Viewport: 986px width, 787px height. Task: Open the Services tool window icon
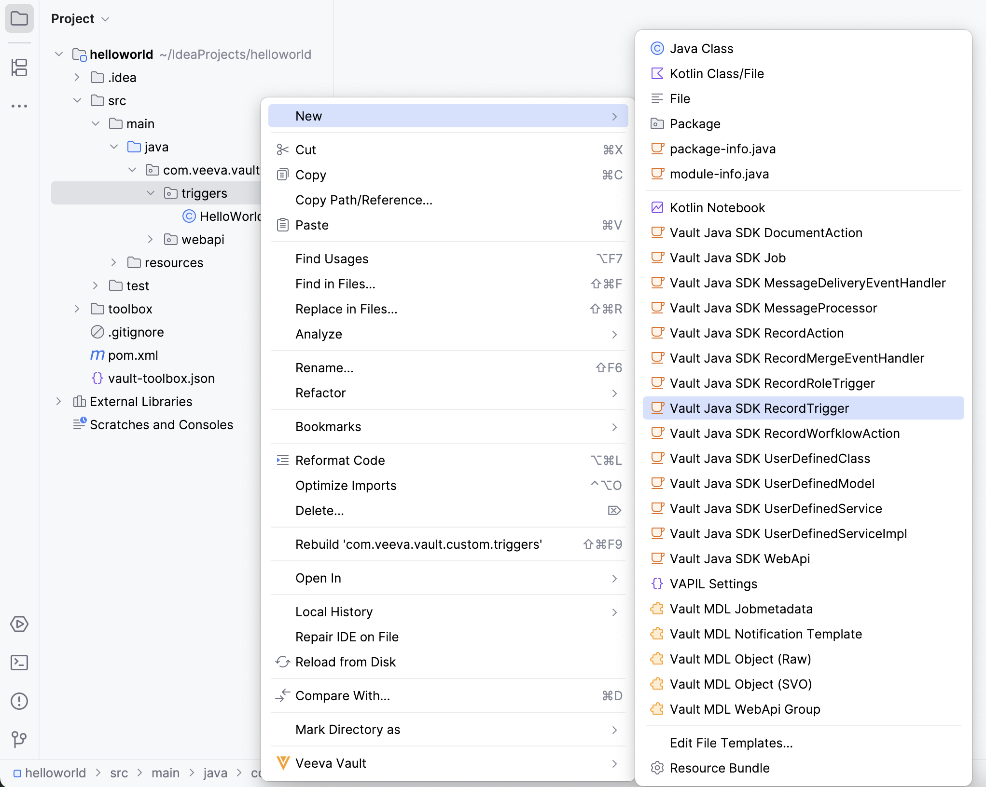pos(19,624)
